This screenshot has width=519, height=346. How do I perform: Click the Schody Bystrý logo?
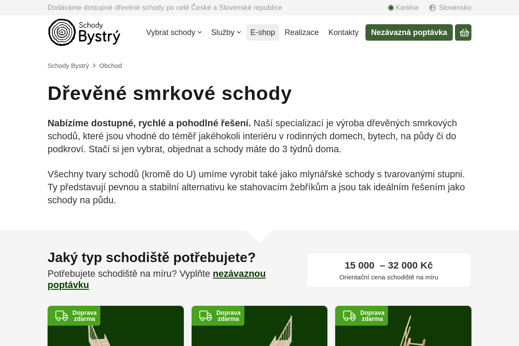click(x=84, y=32)
